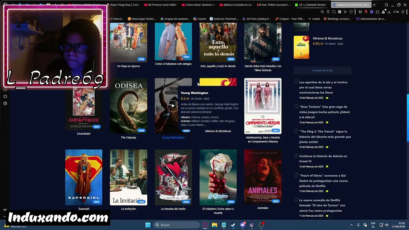409x230 pixels.
Task: Open the Campamento Miasma movie poster
Action: [x=263, y=106]
